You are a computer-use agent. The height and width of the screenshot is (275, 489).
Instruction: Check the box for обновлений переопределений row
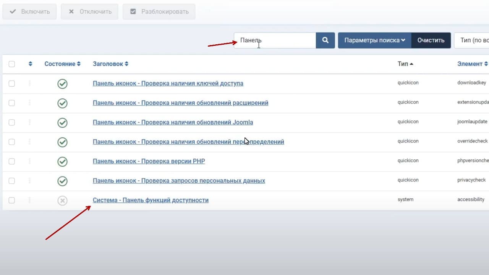(x=12, y=142)
